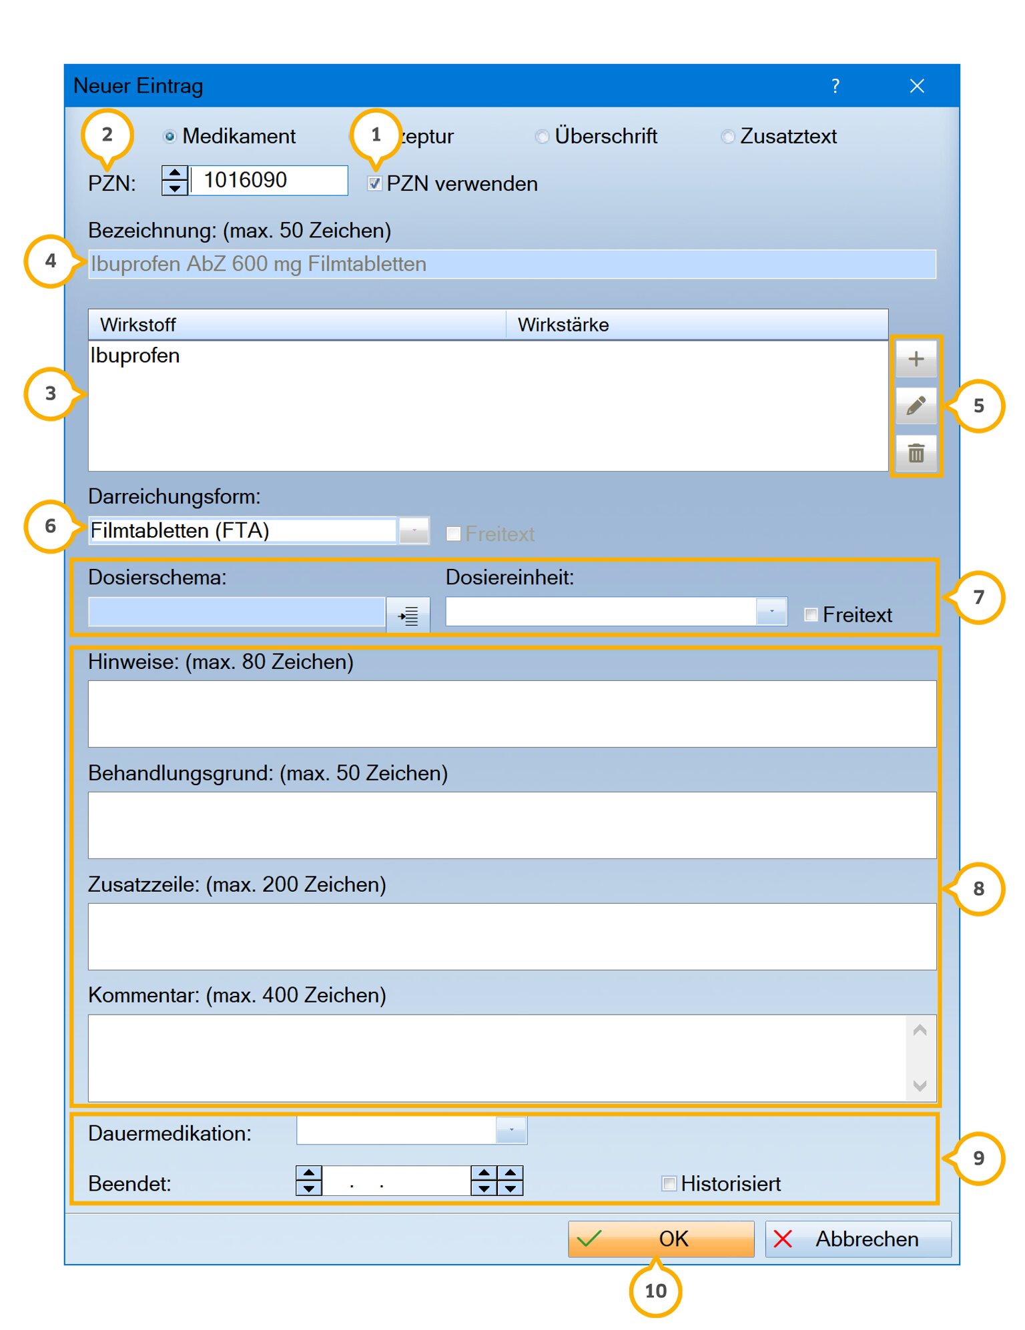Expand the Darreichungsform dropdown
Viewport: 1025px width, 1330px height.
414,531
